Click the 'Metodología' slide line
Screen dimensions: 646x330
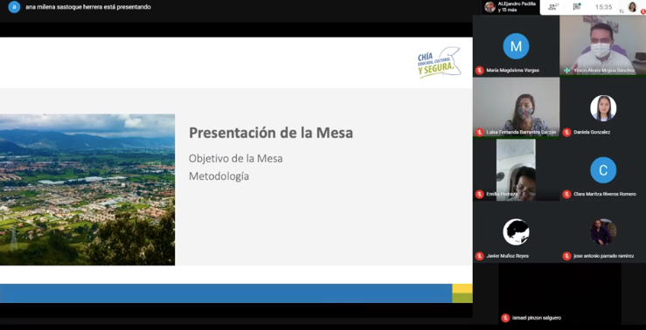pyautogui.click(x=219, y=176)
